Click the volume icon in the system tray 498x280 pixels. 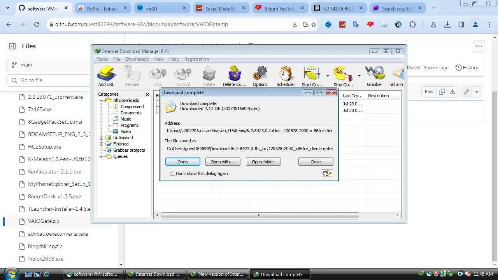[x=468, y=274]
